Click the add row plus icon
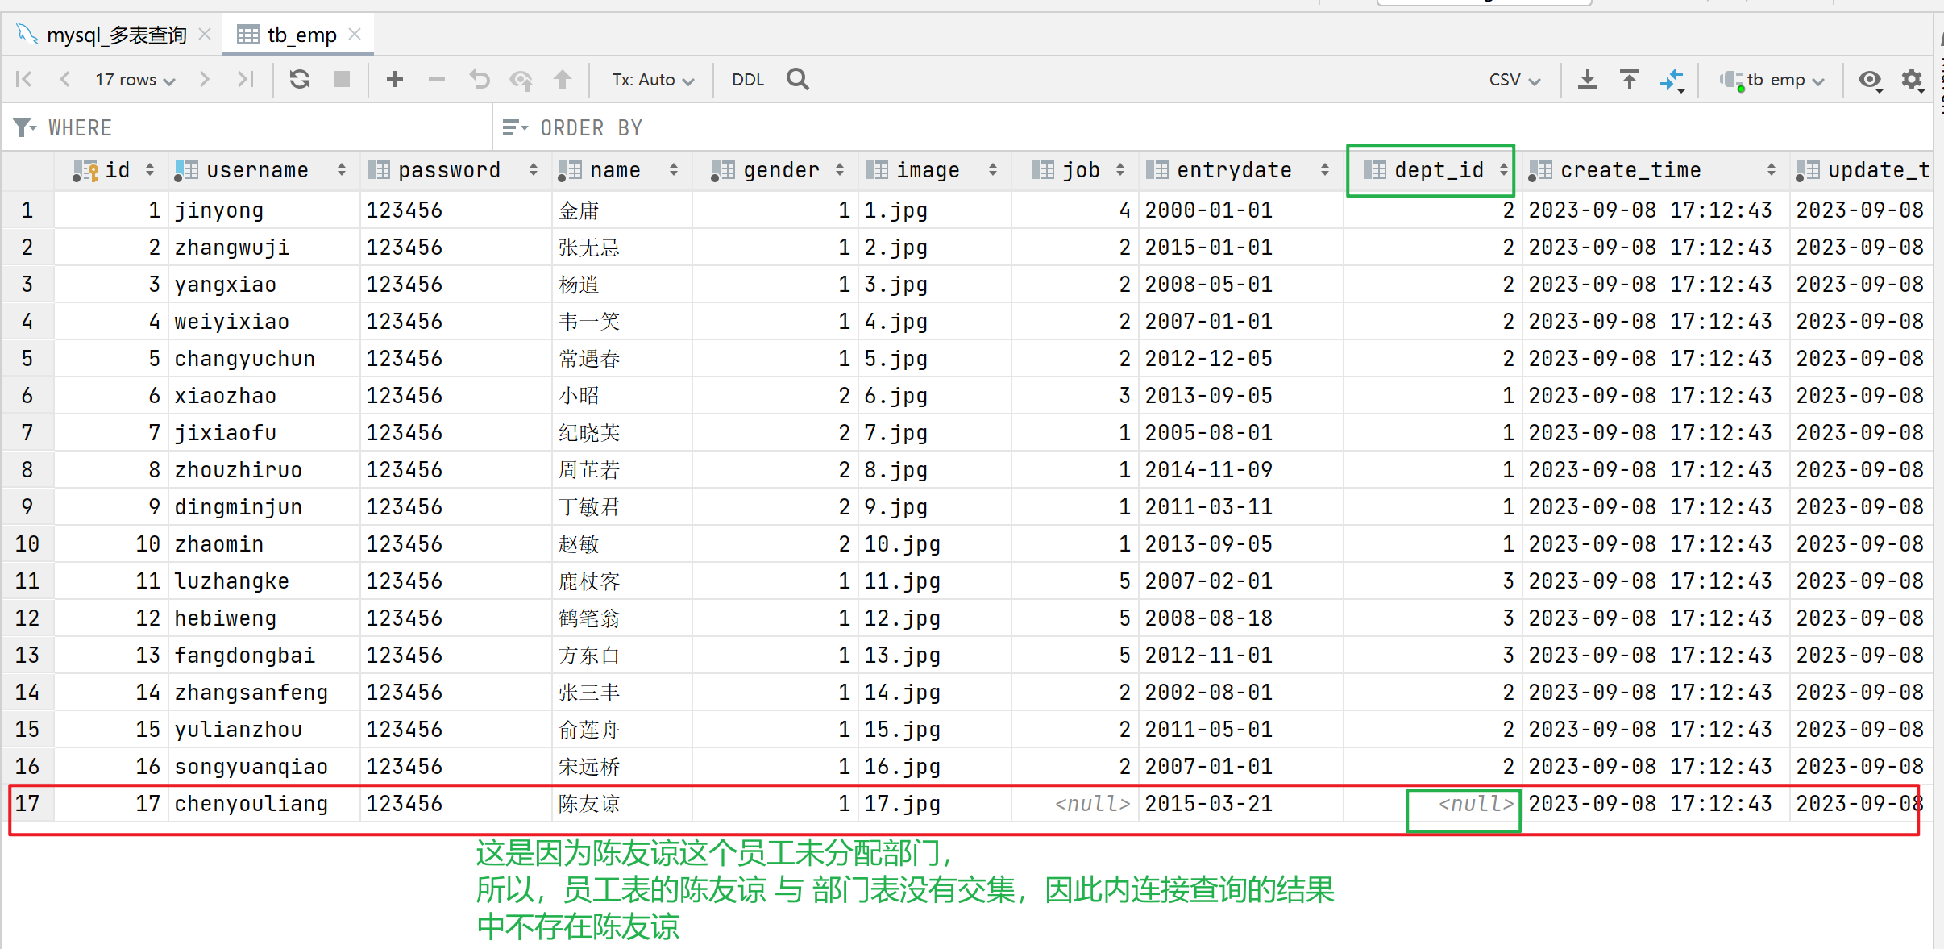The height and width of the screenshot is (949, 1944). pos(394,79)
